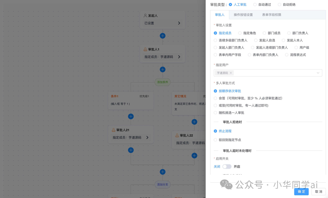The image size is (328, 198).
Task: Expand settings of 审批人1 via its chevron
Action: [x=180, y=57]
